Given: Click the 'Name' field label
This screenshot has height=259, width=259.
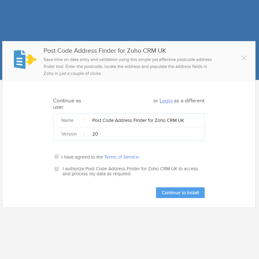Looking at the screenshot, I should tap(67, 120).
